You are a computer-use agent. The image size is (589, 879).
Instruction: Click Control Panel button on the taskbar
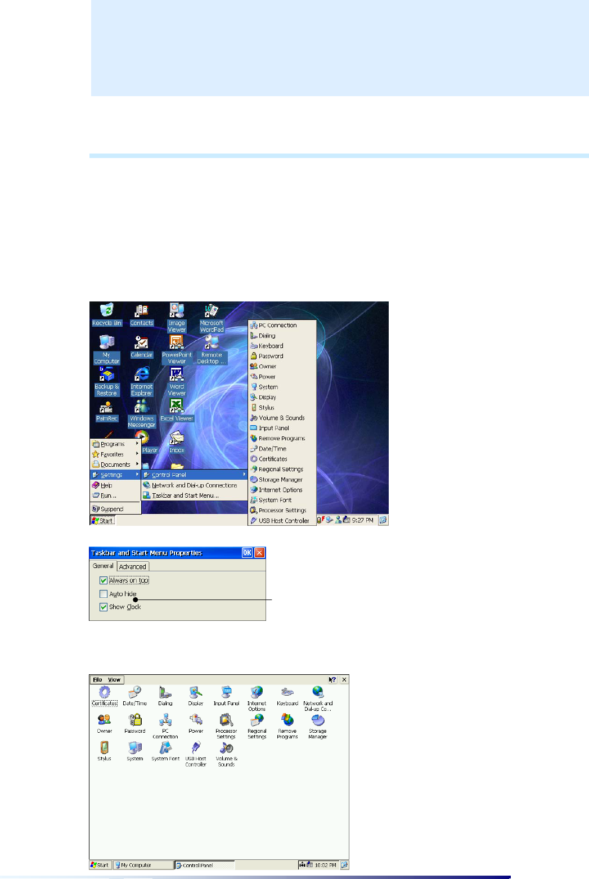coord(204,865)
